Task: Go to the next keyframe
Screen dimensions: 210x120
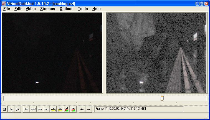Action: (x=60, y=109)
